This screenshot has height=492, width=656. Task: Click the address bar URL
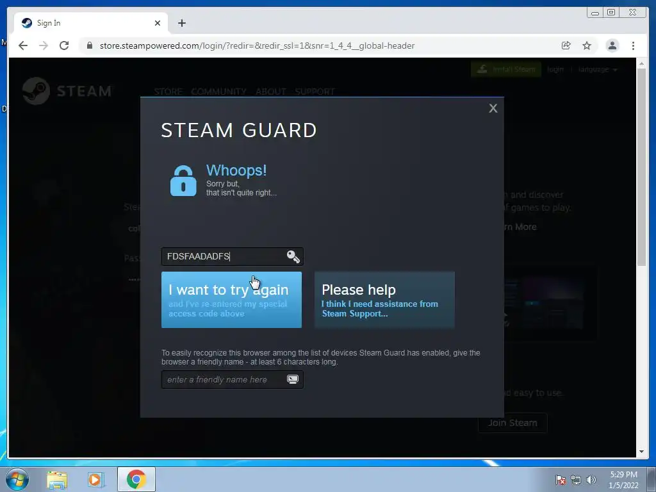[x=257, y=45]
